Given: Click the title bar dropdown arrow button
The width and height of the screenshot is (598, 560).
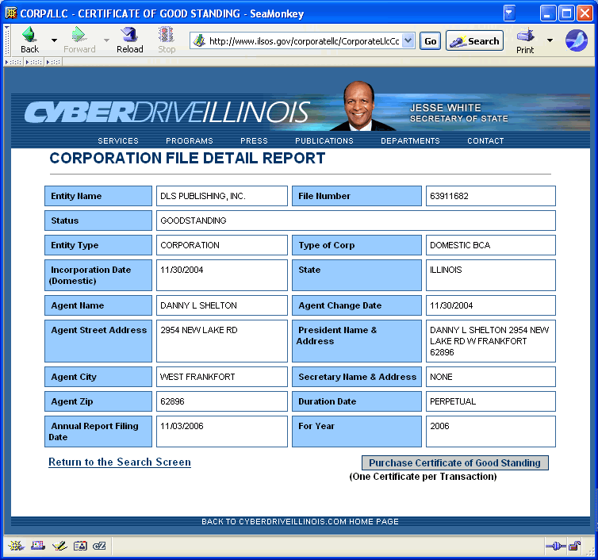Looking at the screenshot, I should click(x=509, y=13).
